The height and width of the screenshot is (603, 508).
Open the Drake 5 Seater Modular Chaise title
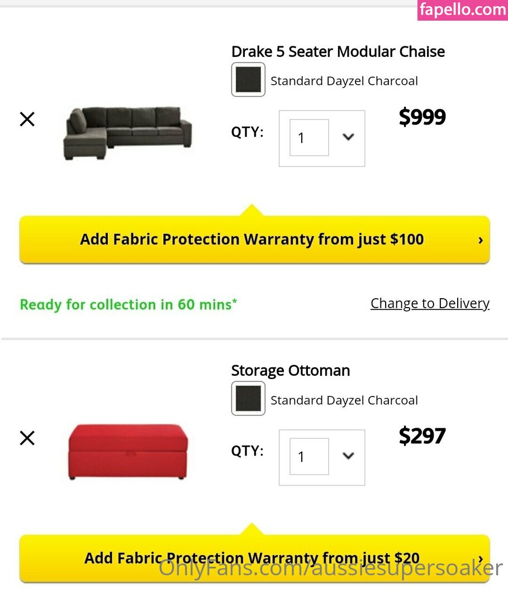tap(338, 51)
